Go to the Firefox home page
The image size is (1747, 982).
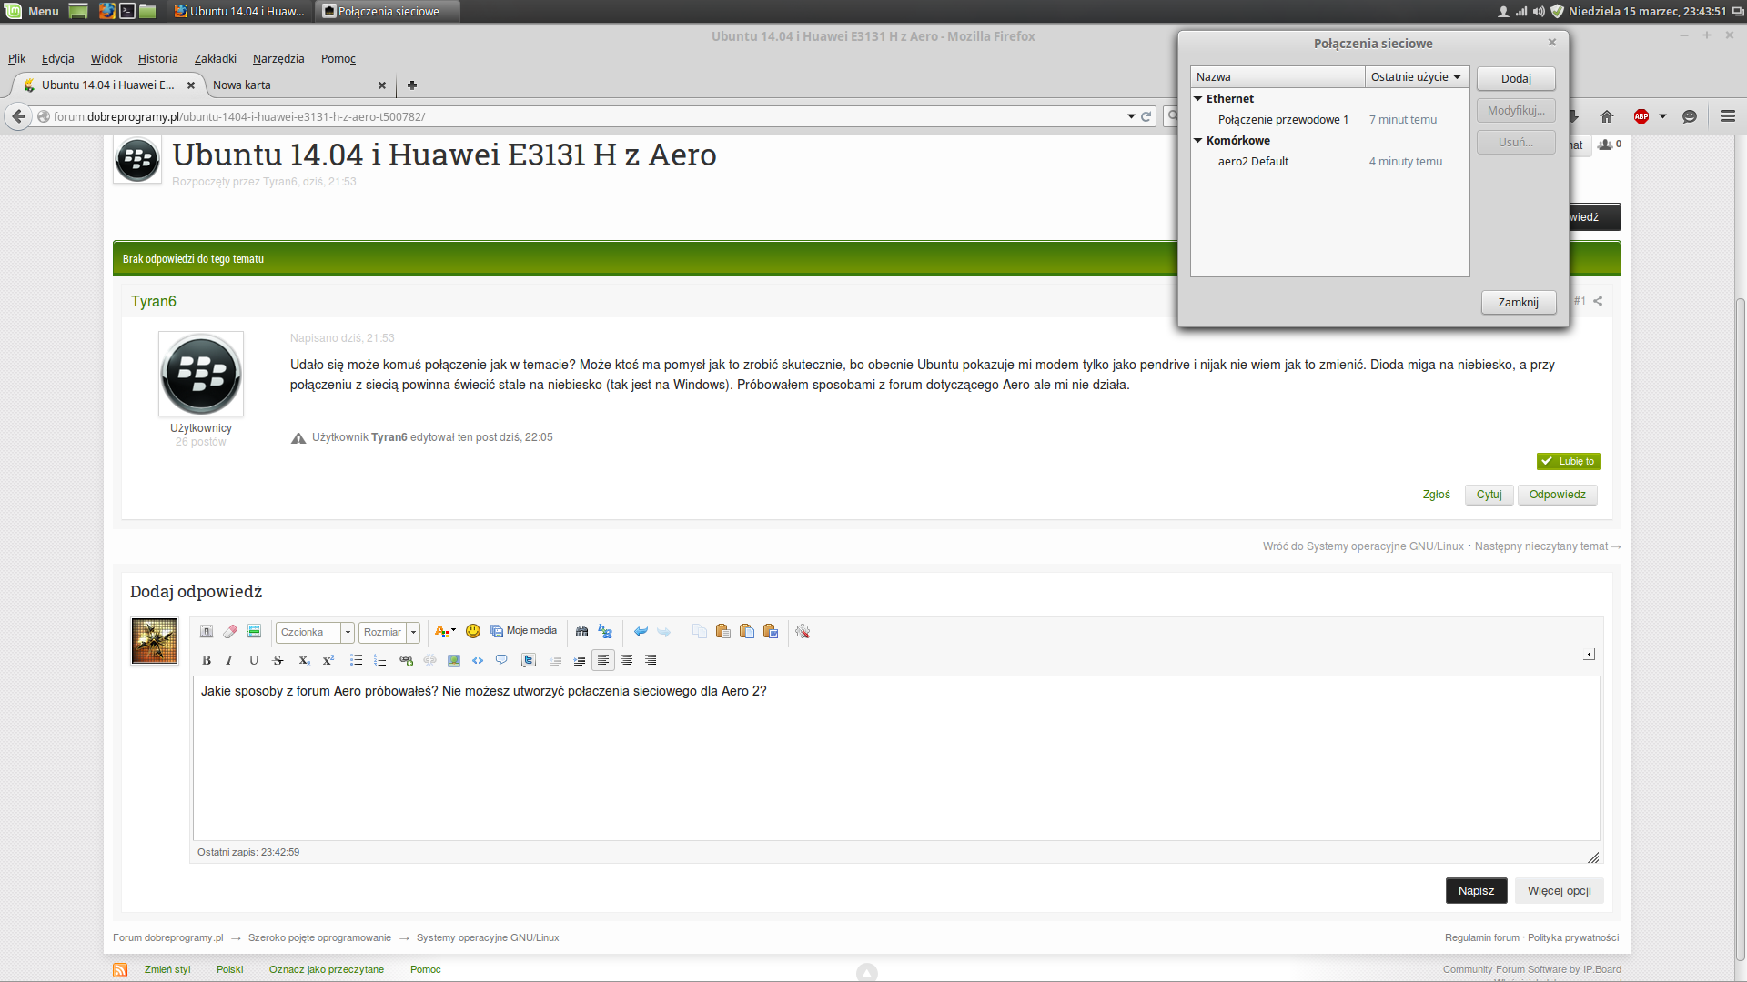1607,116
